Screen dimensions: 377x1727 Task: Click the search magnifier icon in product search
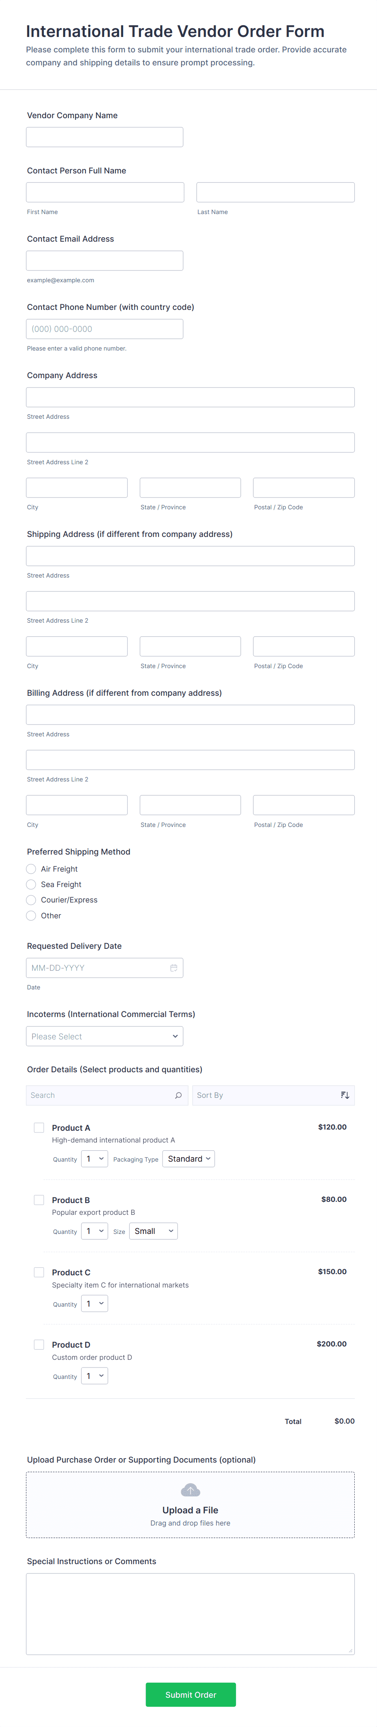178,1095
